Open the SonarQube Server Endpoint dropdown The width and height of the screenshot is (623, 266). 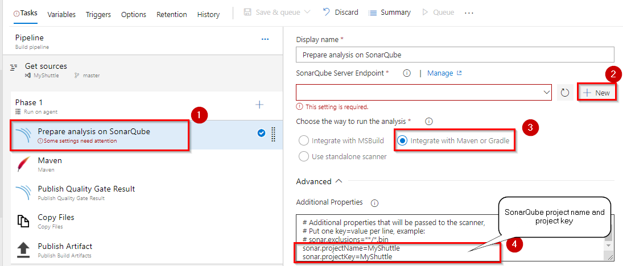coord(424,92)
